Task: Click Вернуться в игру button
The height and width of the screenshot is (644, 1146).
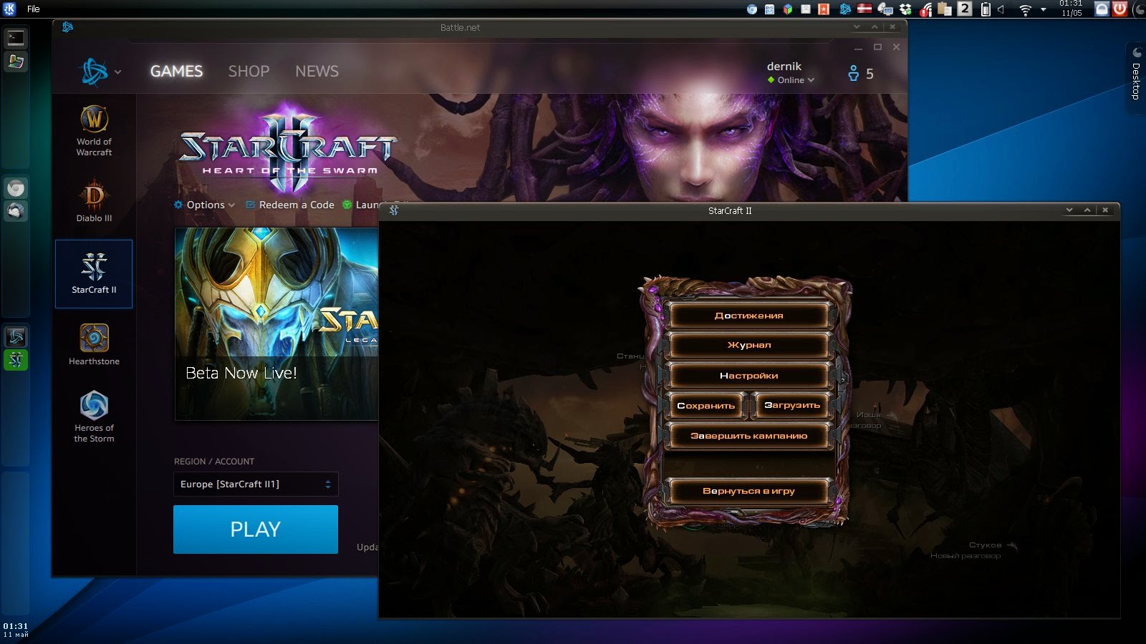Action: (748, 491)
